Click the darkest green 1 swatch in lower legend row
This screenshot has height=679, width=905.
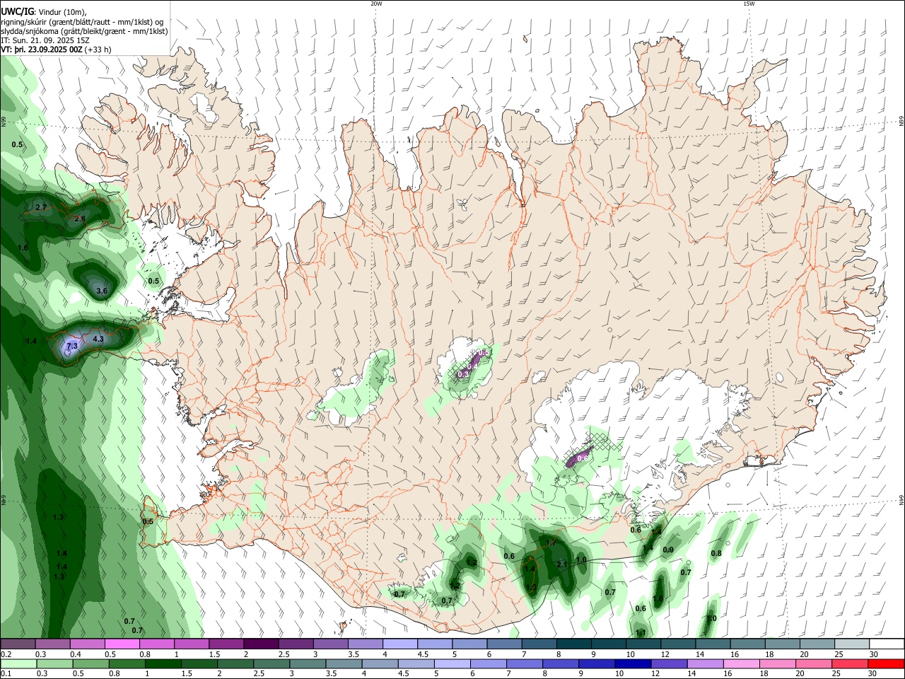(x=163, y=663)
